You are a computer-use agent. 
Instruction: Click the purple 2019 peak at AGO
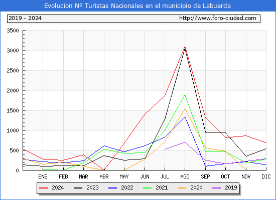(x=185, y=142)
